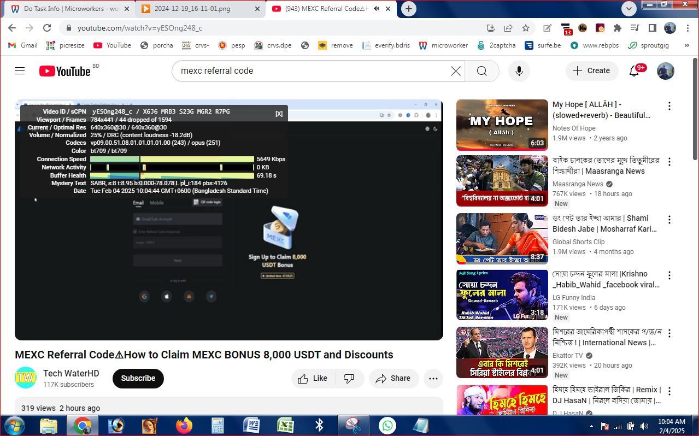The height and width of the screenshot is (436, 699).
Task: Open the Chrome extensions puzzle icon
Action: [618, 28]
